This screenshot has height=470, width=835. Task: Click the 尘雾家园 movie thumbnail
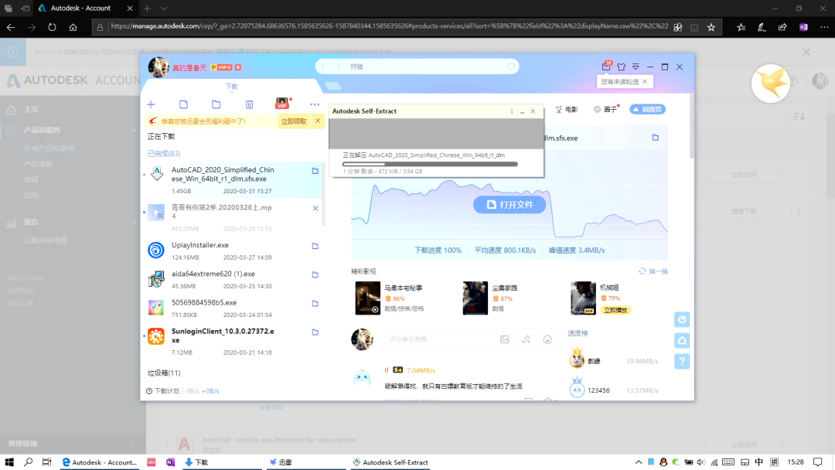pyautogui.click(x=475, y=298)
